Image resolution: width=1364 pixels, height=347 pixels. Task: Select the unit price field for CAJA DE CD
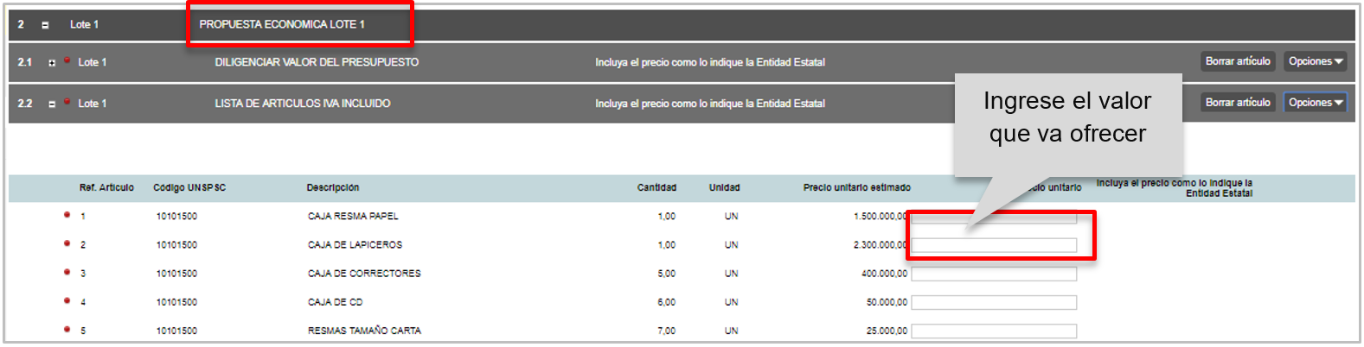(x=994, y=302)
